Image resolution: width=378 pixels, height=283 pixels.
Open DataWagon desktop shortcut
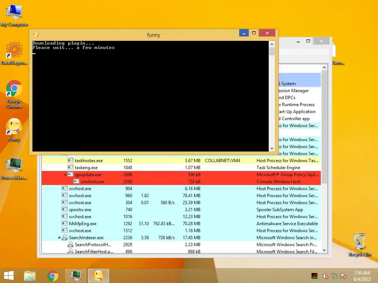click(x=14, y=53)
